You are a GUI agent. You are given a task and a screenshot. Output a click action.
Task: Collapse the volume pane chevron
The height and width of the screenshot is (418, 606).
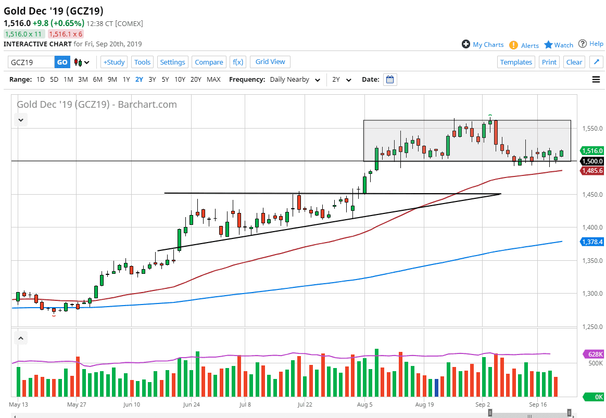tap(20, 338)
